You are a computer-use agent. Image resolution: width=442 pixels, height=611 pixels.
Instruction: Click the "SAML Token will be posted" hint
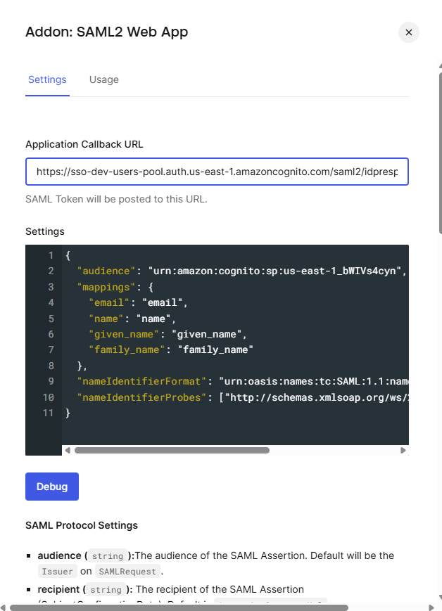pyautogui.click(x=116, y=199)
